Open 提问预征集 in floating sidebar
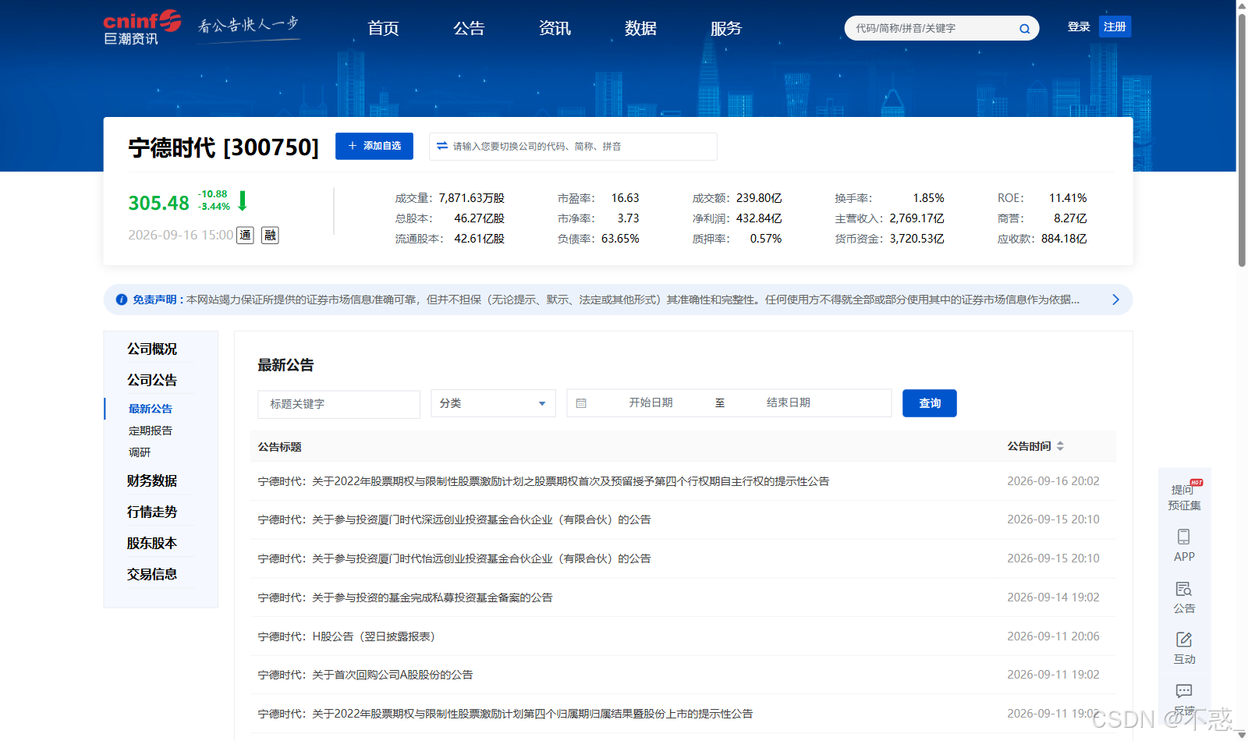The height and width of the screenshot is (741, 1248). (1184, 495)
